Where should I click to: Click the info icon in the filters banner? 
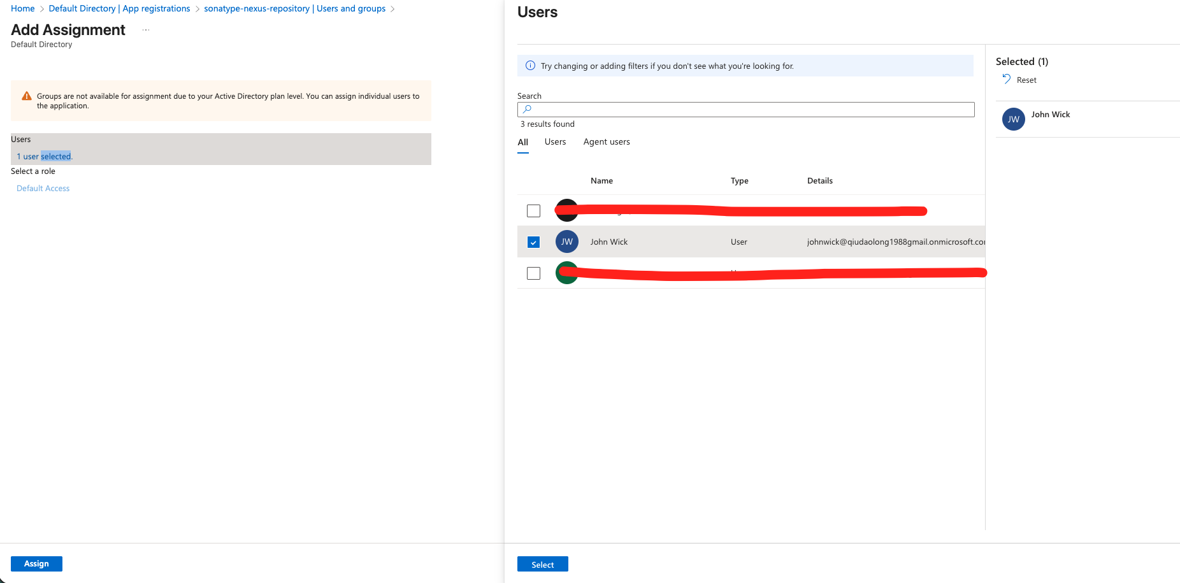click(x=529, y=66)
